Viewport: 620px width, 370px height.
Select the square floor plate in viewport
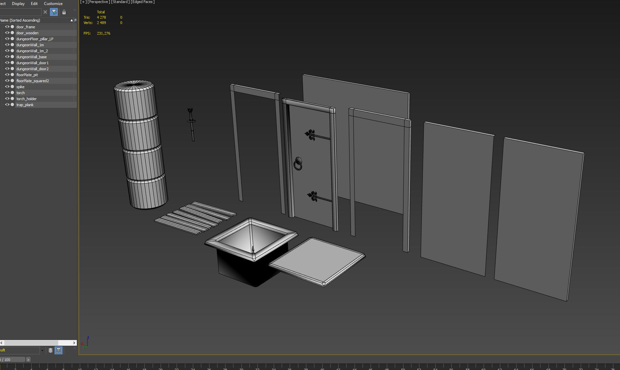click(317, 262)
